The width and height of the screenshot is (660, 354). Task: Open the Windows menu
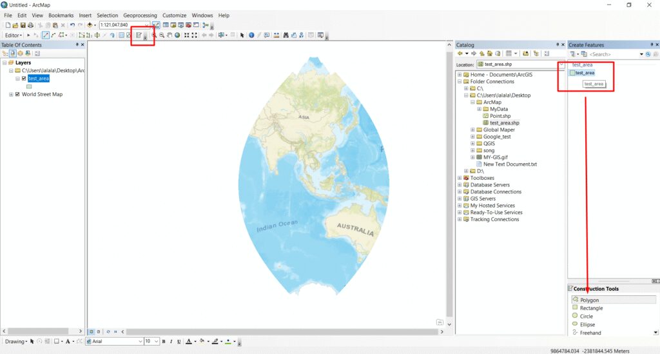pos(202,15)
